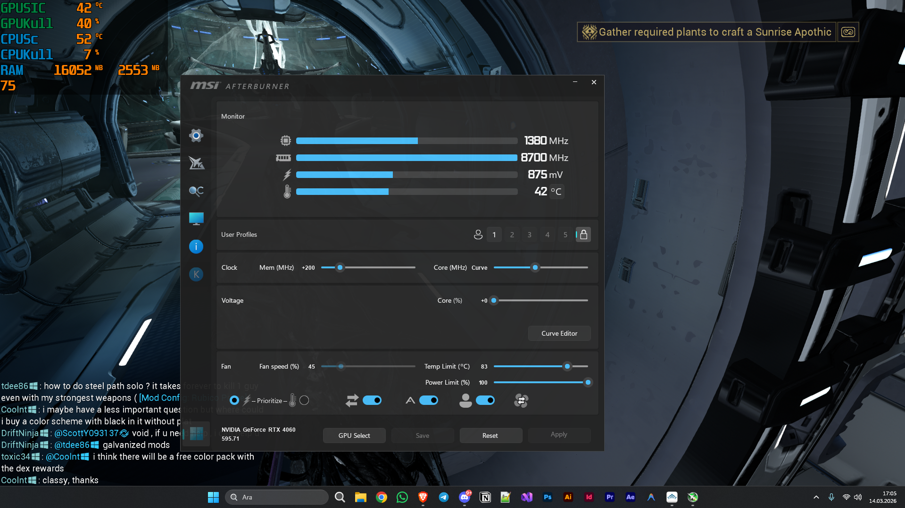The width and height of the screenshot is (905, 508).
Task: Open After Effects from taskbar
Action: tap(631, 497)
